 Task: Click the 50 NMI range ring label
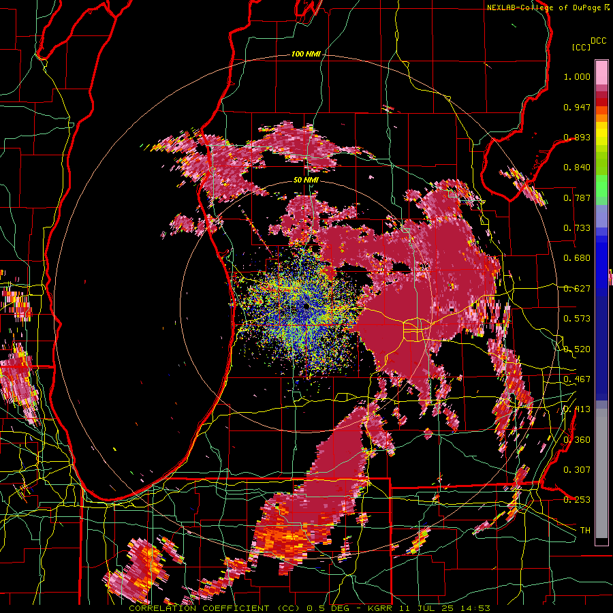click(306, 180)
